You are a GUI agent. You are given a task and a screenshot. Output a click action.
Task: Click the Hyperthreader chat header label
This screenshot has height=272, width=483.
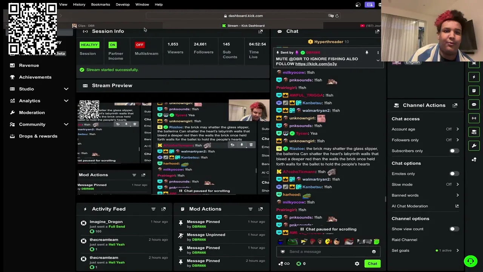pos(328,42)
